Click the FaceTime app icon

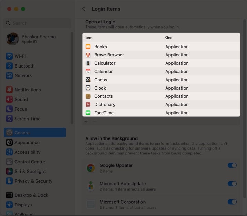point(88,113)
